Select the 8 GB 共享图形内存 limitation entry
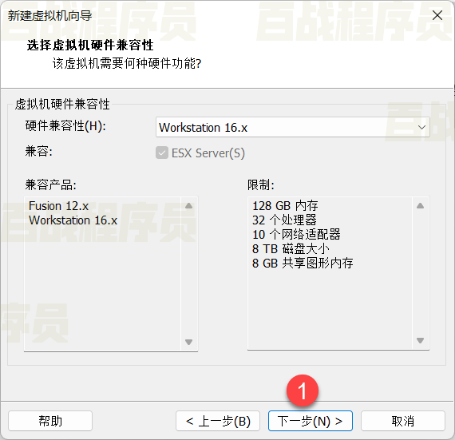The height and width of the screenshot is (440, 455). 303,264
